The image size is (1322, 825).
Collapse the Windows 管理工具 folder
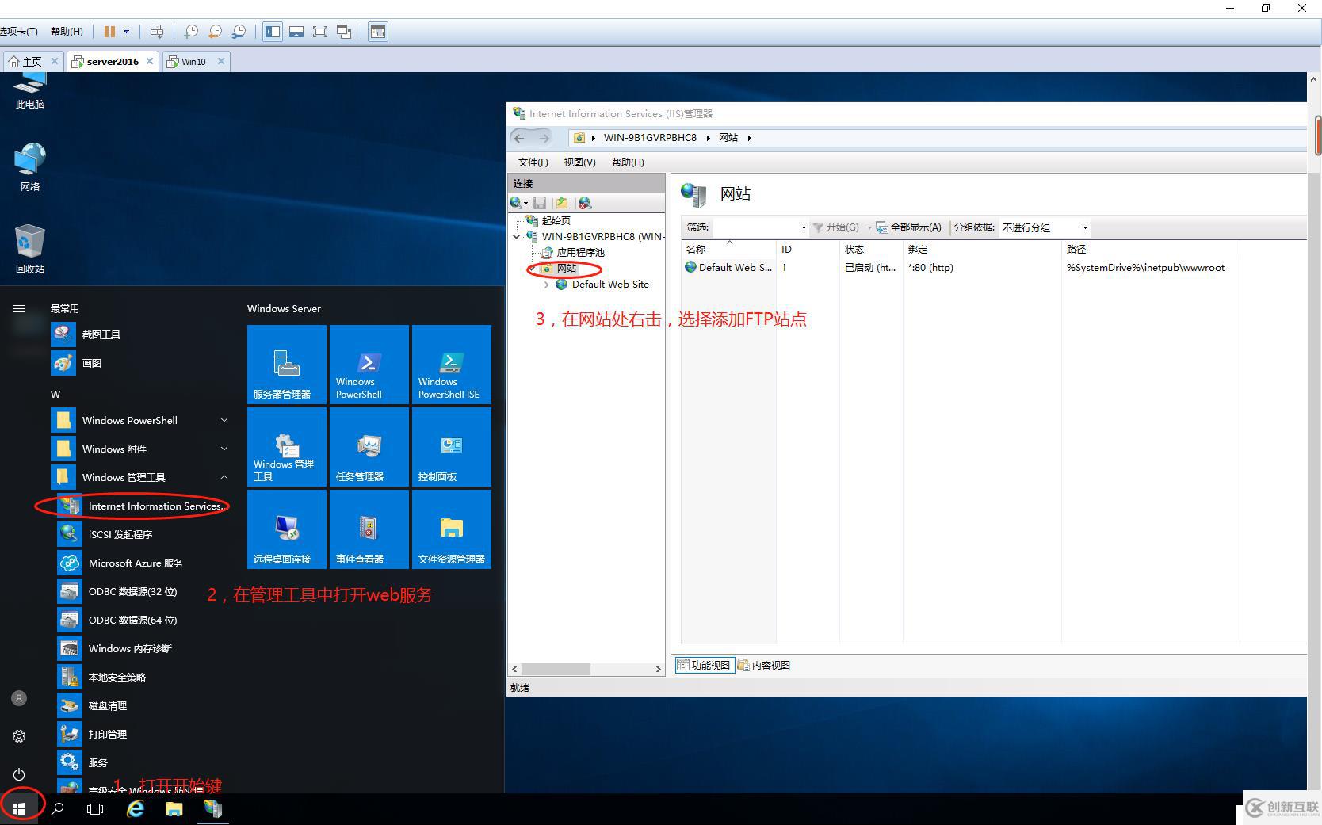tap(224, 477)
